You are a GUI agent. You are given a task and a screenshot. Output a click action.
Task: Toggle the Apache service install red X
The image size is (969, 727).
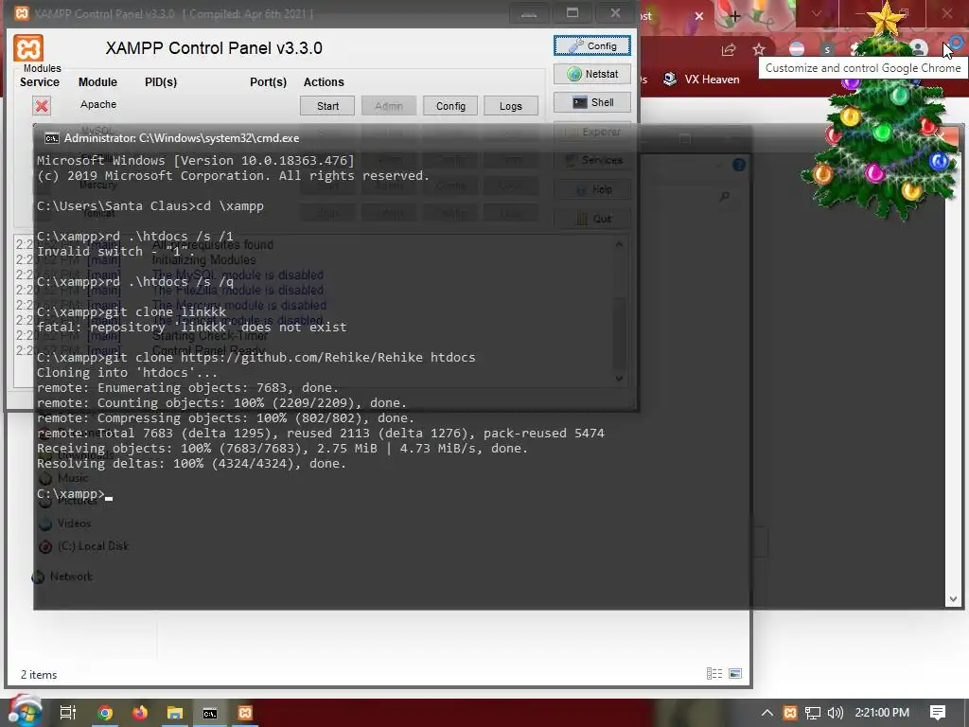(42, 106)
